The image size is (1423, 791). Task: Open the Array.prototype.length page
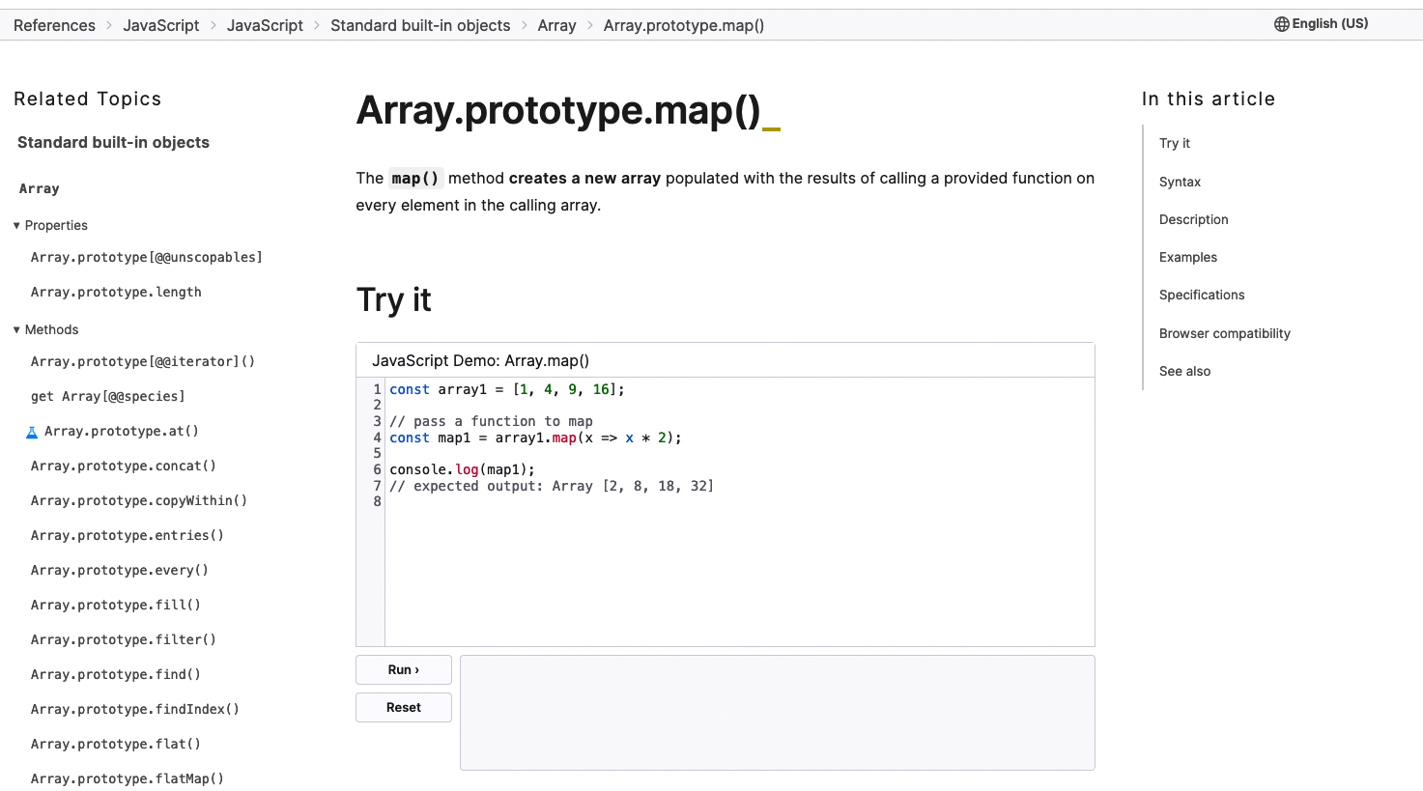pyautogui.click(x=116, y=292)
